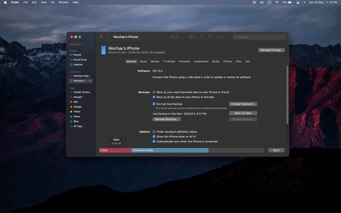Select the Yellow tag in sidebar

(75, 112)
